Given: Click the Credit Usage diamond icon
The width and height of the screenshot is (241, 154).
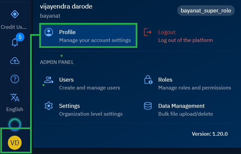Looking at the screenshot, I should (x=15, y=14).
